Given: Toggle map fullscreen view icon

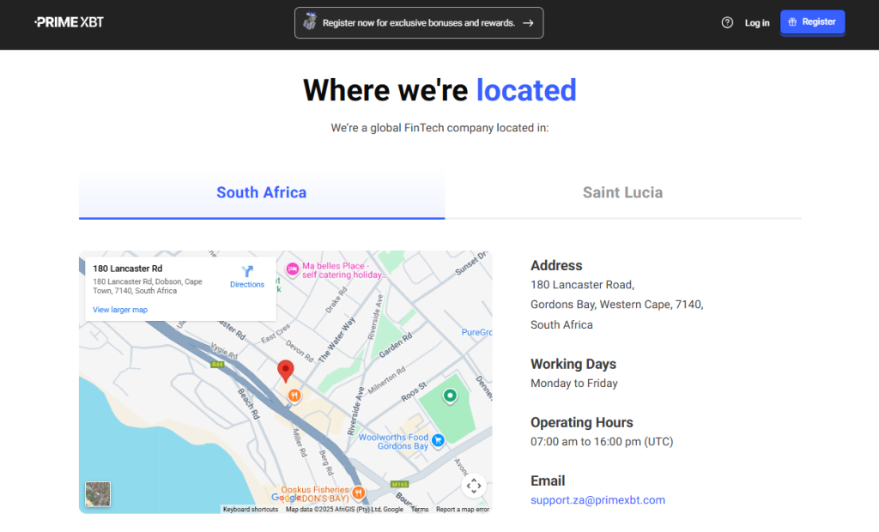Looking at the screenshot, I should 473,486.
